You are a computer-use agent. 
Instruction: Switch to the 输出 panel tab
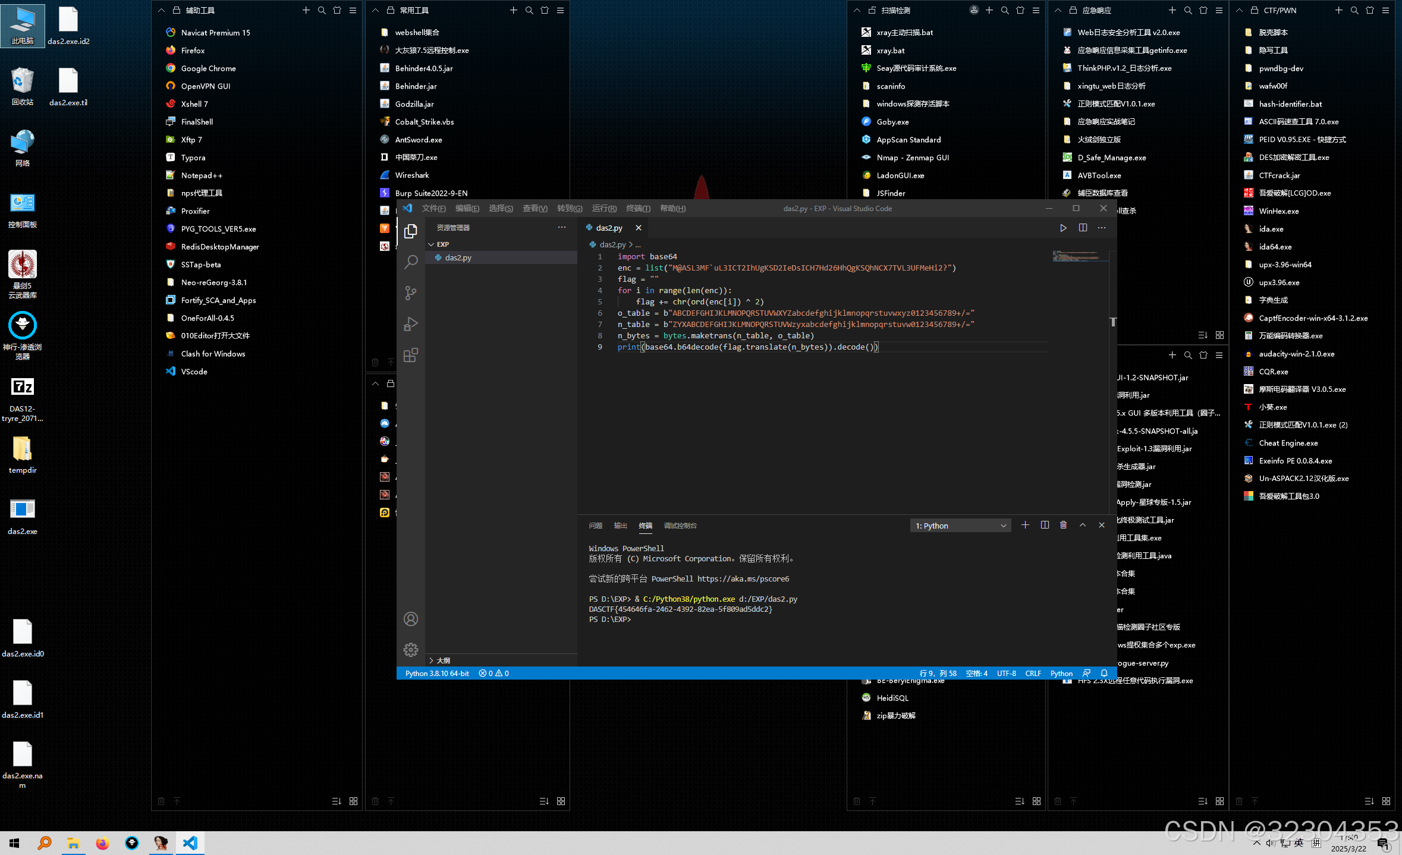click(x=620, y=526)
